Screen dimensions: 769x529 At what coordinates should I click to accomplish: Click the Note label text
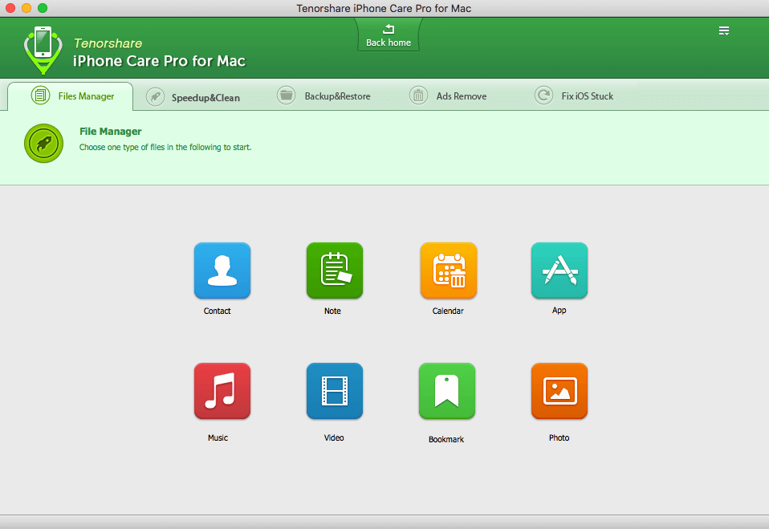coord(332,311)
